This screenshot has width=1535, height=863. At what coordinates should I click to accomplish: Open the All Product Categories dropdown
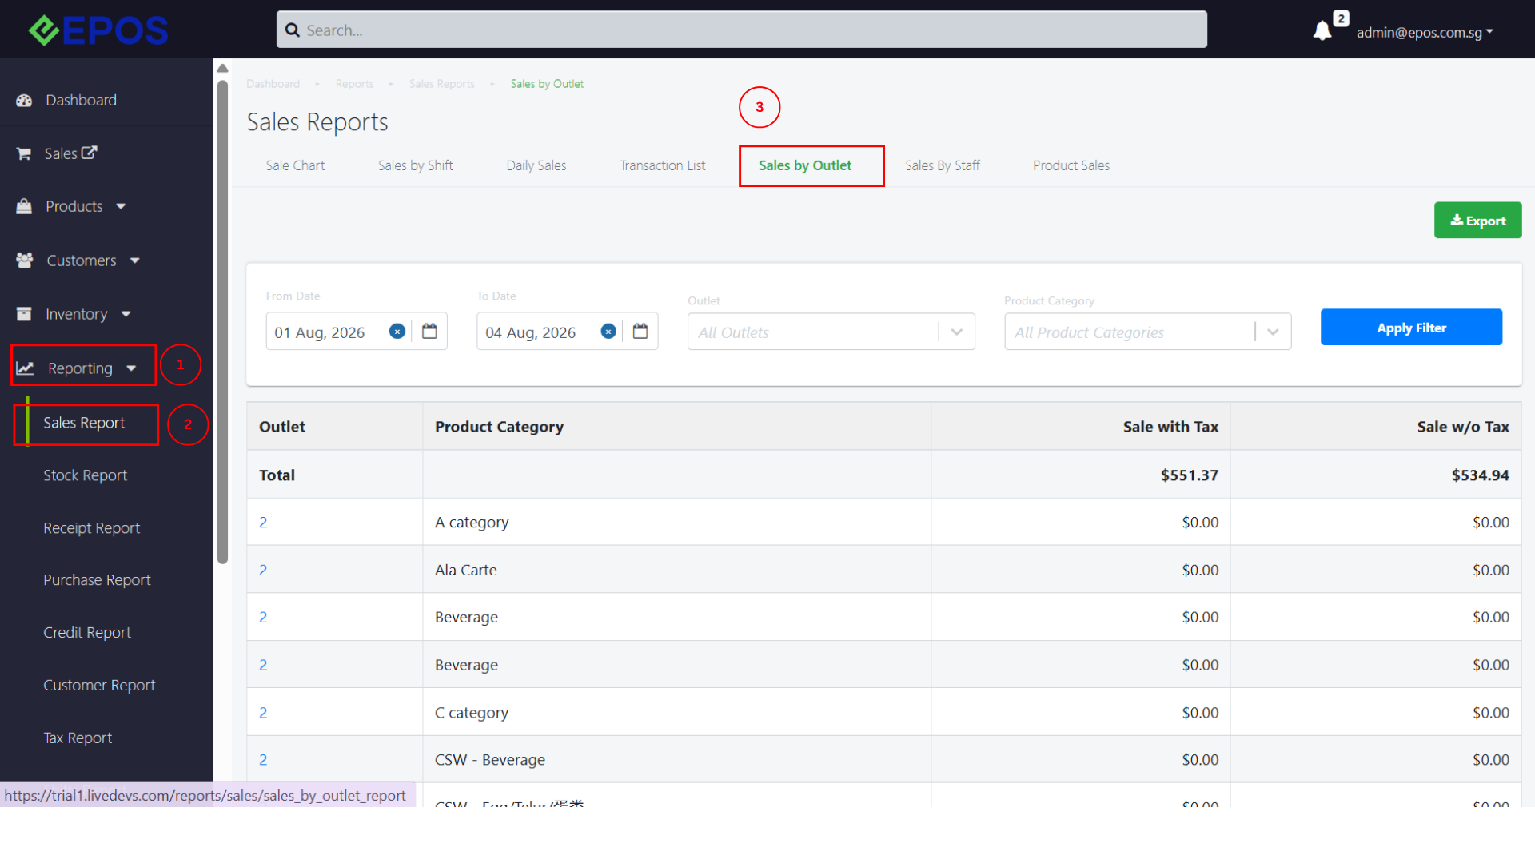[x=1147, y=332]
